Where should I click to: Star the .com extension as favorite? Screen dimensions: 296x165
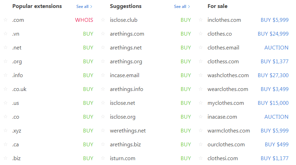pyautogui.click(x=5, y=20)
